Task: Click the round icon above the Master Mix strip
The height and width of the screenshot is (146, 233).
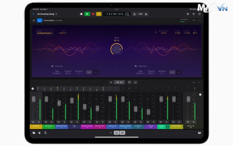Action: click(x=200, y=95)
